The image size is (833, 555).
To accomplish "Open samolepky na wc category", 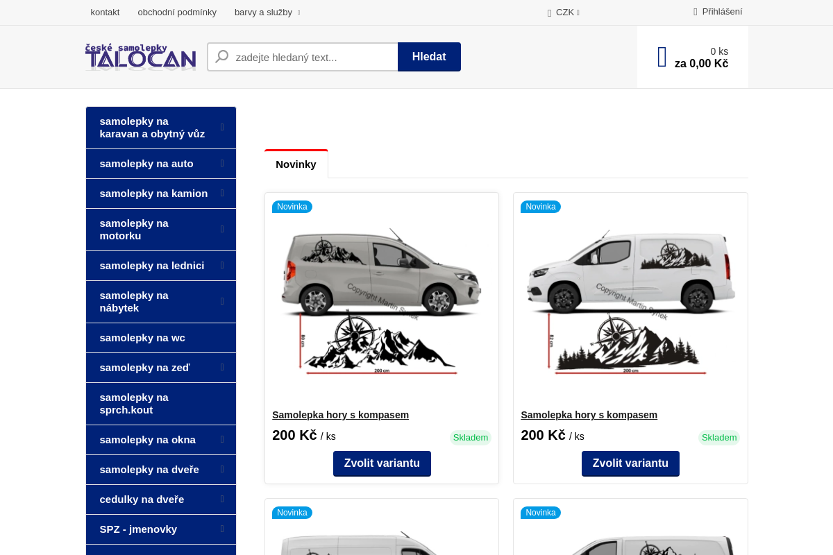I will pos(142,338).
